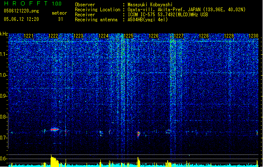
Task: Click time marker 1221
Action: click(29, 36)
